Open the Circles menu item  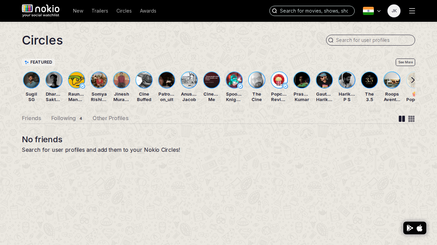click(x=124, y=11)
